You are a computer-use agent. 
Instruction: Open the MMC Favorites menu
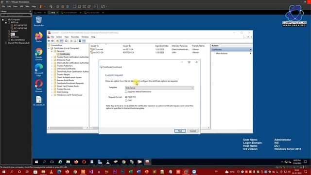click(75, 37)
